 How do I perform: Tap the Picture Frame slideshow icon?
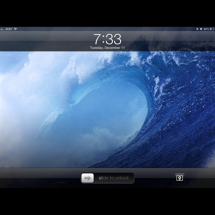179,178
